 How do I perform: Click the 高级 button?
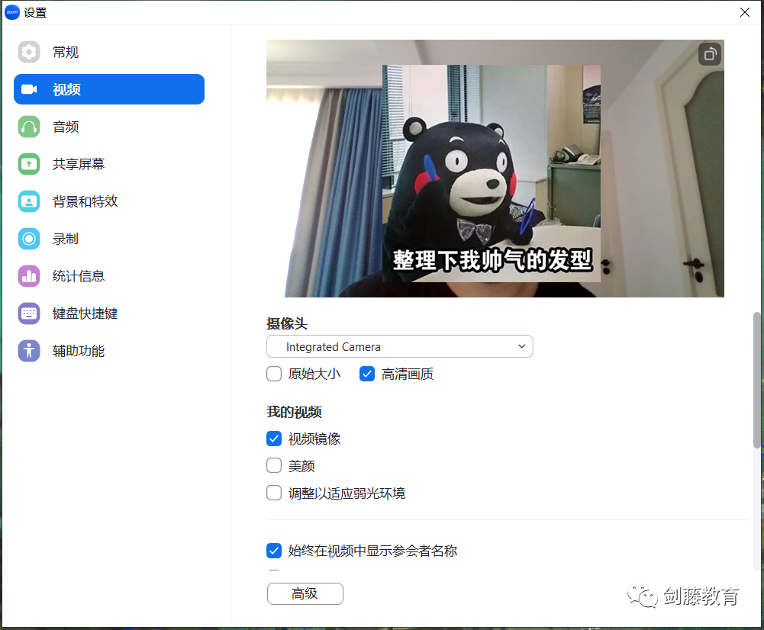305,593
